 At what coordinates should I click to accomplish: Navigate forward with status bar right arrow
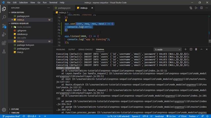point(45,116)
